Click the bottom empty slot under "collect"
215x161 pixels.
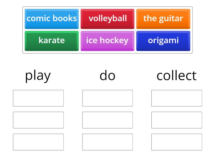tap(177, 142)
